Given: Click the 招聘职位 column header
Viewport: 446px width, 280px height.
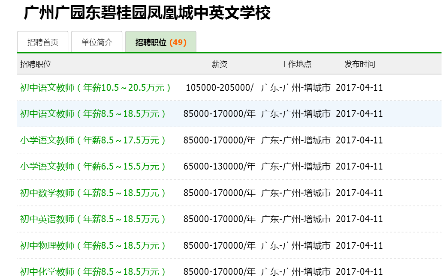Looking at the screenshot, I should 36,64.
